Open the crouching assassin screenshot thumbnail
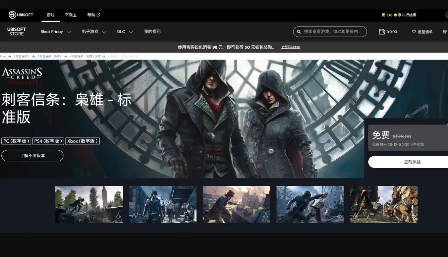 pos(236,204)
